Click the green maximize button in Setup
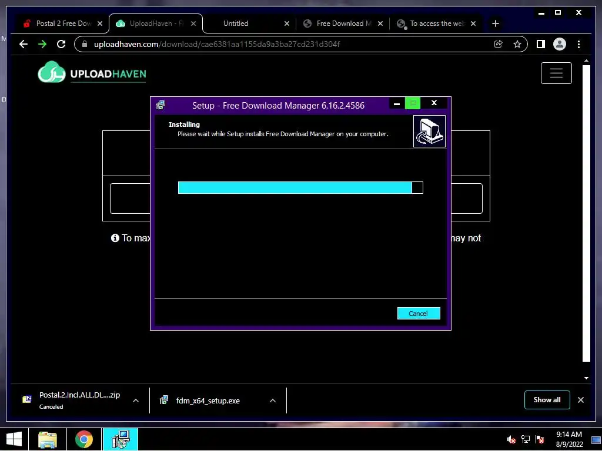 point(413,103)
